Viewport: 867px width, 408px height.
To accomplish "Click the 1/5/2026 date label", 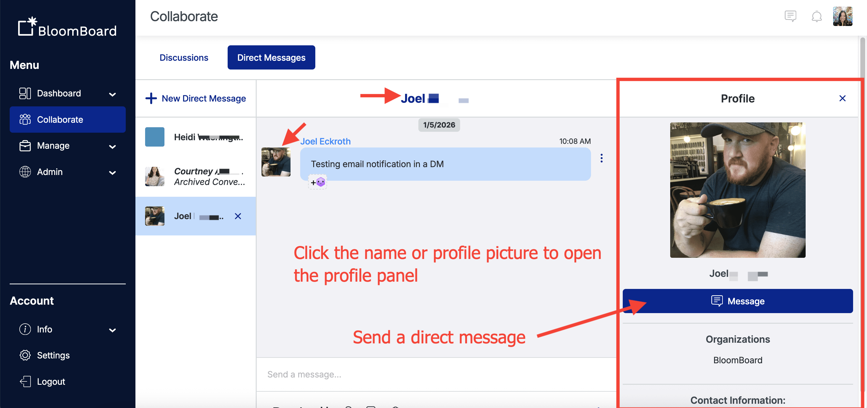I will click(x=439, y=125).
